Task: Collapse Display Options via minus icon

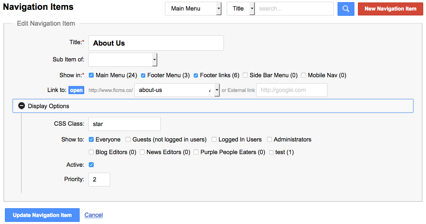Action: click(22, 106)
